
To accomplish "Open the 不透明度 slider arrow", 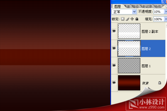I will pos(166,12).
